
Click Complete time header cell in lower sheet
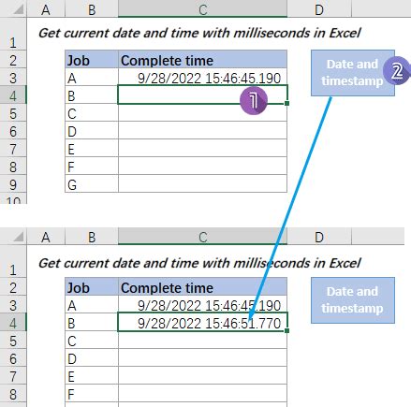(202, 286)
